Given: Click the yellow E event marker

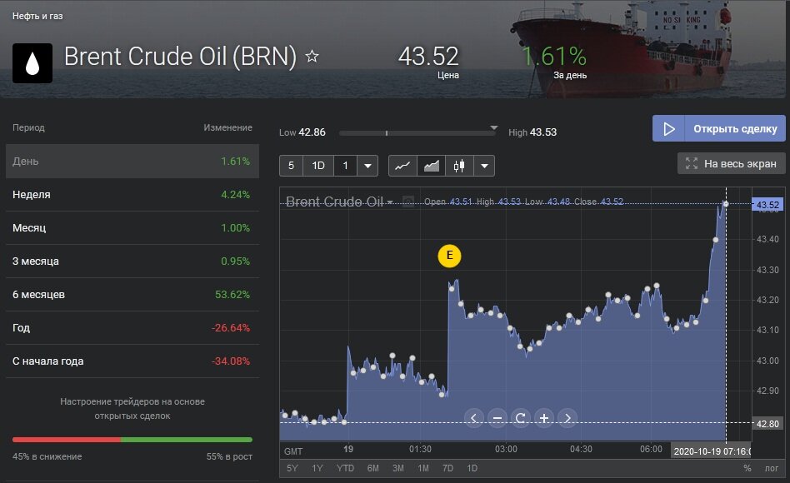Looking at the screenshot, I should (x=449, y=256).
